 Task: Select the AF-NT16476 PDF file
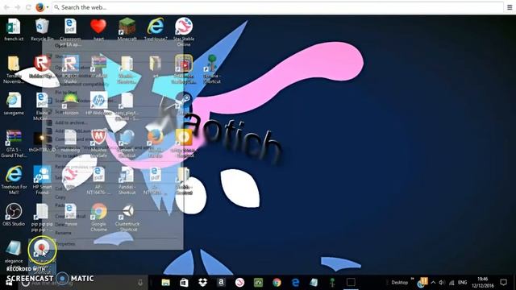click(98, 180)
